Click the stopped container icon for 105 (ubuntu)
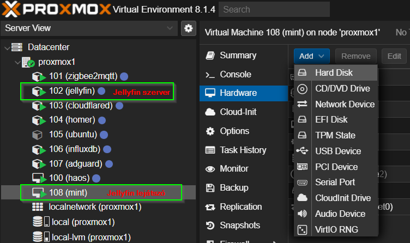410x243 pixels. click(x=37, y=135)
